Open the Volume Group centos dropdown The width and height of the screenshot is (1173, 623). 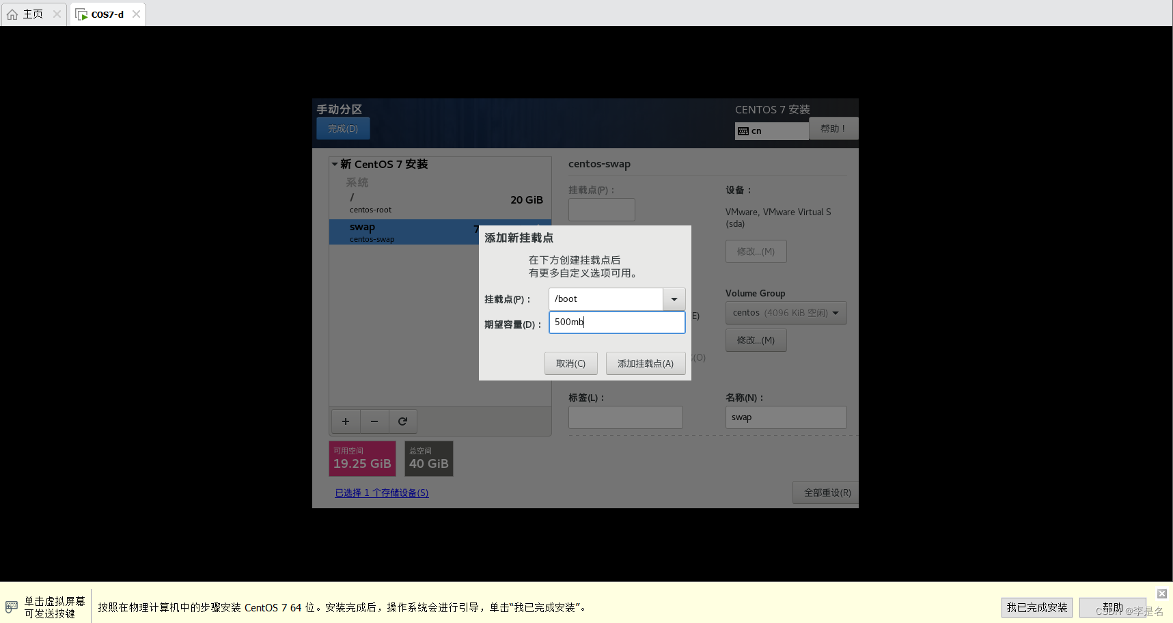tap(786, 313)
